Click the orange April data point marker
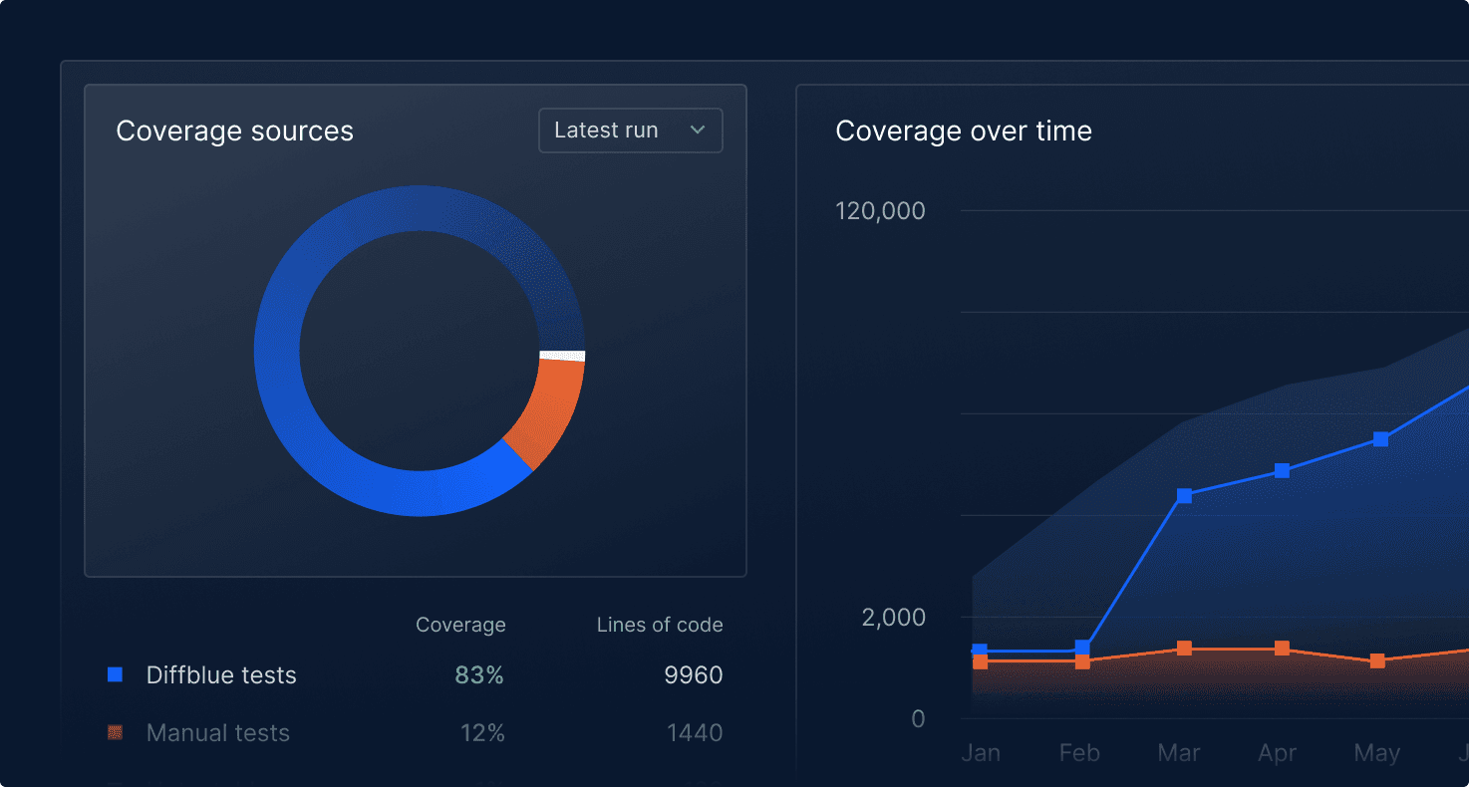Viewport: 1469px width, 787px height. [1283, 649]
